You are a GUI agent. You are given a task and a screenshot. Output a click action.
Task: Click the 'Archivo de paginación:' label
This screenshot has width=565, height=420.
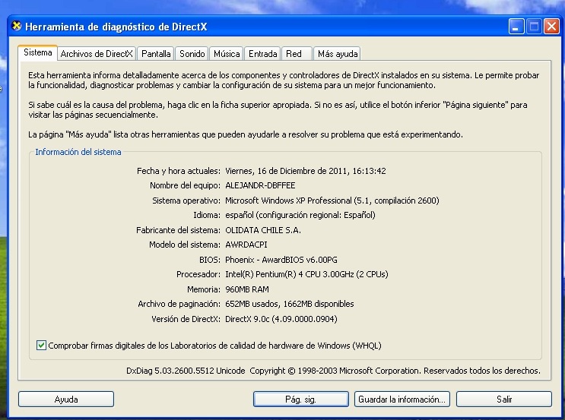[x=179, y=304]
